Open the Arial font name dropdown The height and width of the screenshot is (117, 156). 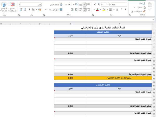[x=110, y=5]
